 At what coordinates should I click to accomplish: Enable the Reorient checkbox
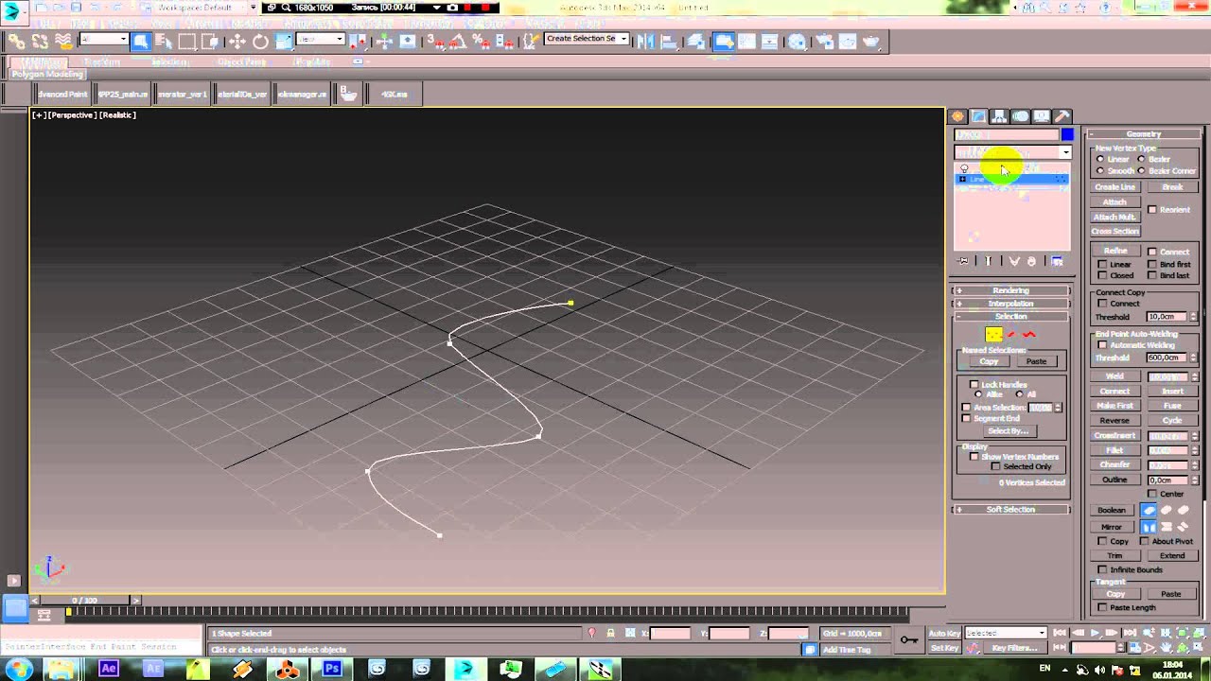point(1151,210)
